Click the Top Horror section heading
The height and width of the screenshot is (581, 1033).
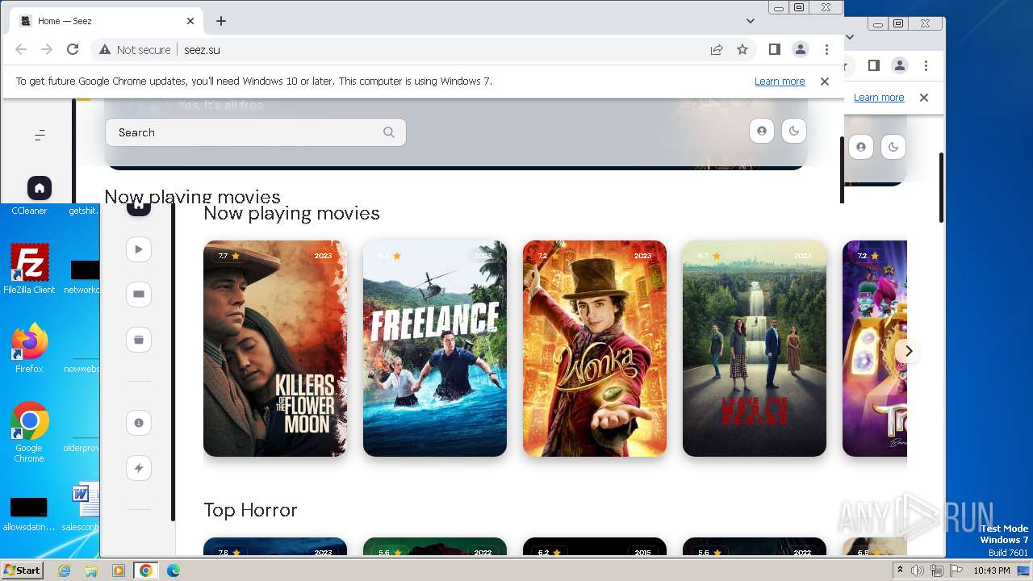[250, 510]
